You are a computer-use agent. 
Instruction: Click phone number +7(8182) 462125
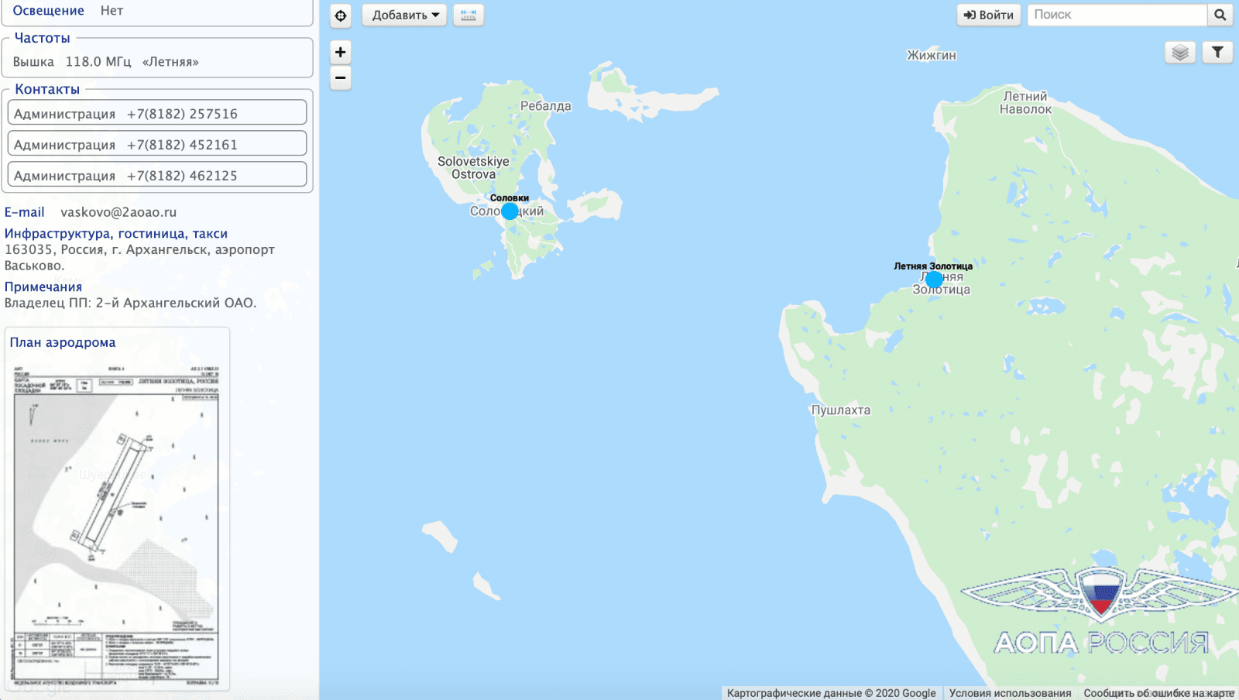(x=182, y=176)
